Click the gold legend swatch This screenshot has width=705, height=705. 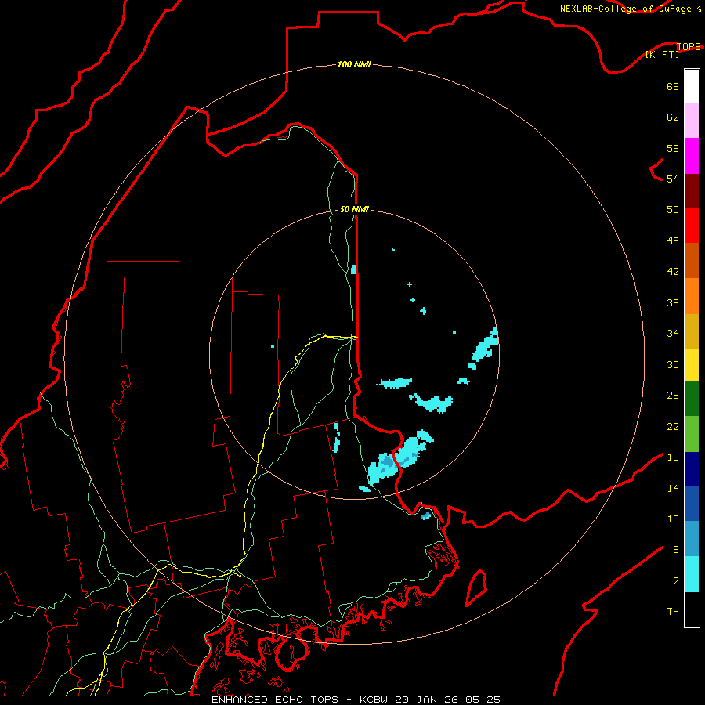tap(692, 331)
